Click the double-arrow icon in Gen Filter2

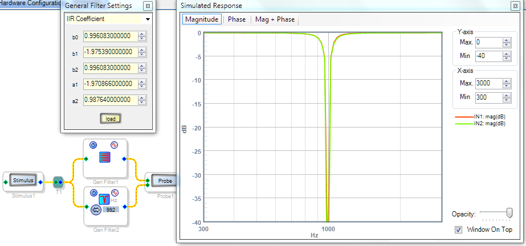tap(96, 210)
